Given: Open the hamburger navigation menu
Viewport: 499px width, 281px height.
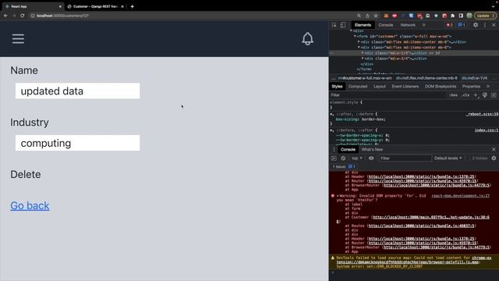Looking at the screenshot, I should point(18,39).
